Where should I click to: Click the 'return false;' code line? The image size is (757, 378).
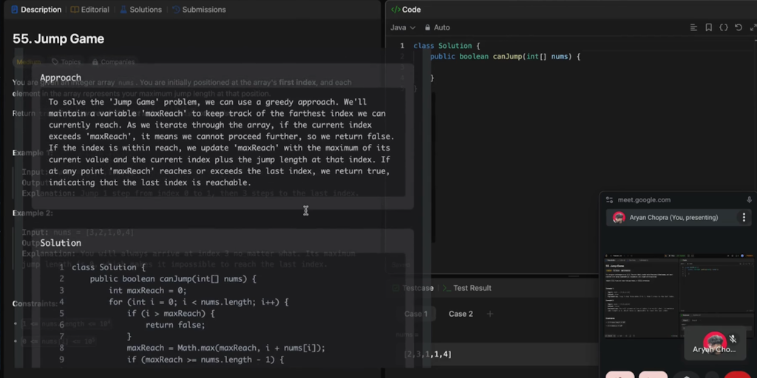[175, 325]
